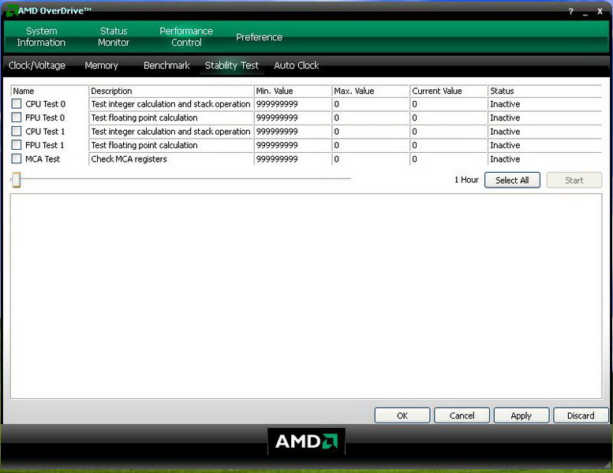Click CPU Test 1 description text
The width and height of the screenshot is (613, 473).
170,131
